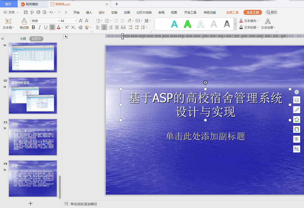304x208 pixels.
Task: Click the font color red A swatch
Action: [58, 27]
